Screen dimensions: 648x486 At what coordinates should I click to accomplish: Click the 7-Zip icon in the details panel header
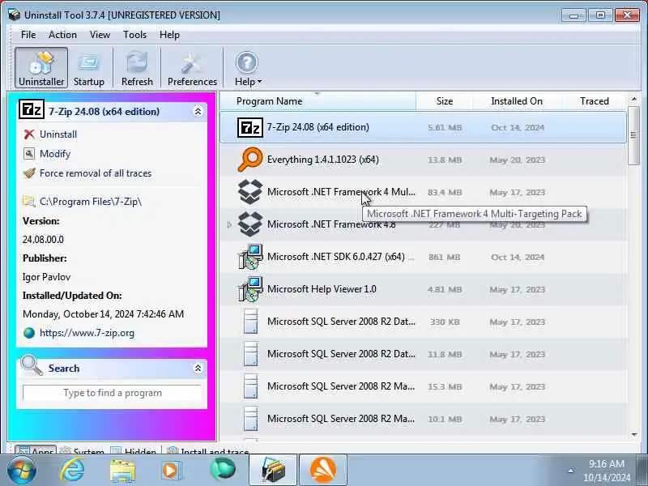[32, 109]
